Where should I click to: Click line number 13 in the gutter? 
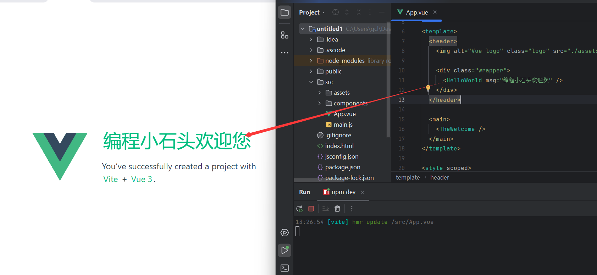[x=402, y=100]
